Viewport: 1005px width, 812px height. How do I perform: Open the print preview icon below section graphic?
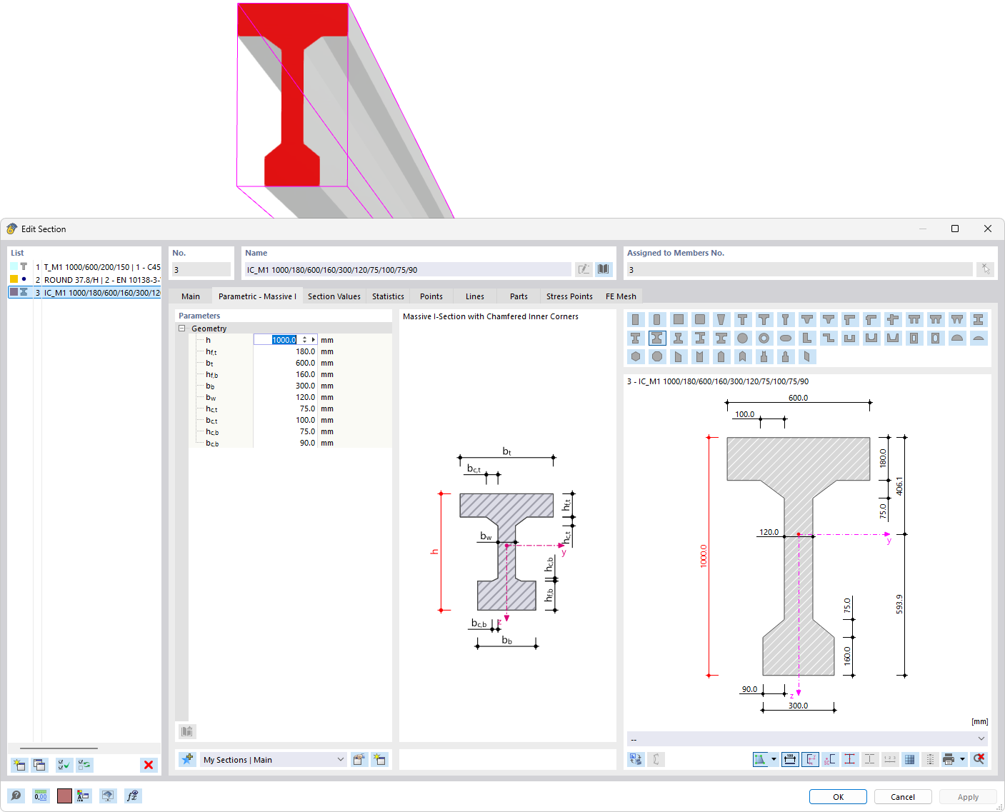click(949, 759)
